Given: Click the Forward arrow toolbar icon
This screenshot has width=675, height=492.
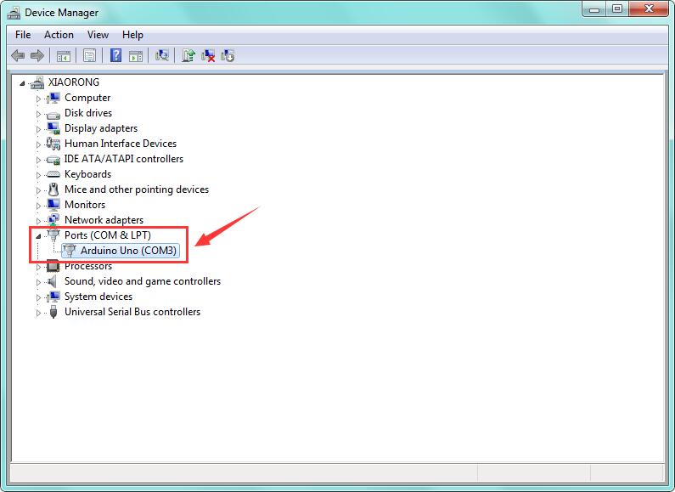Looking at the screenshot, I should [x=37, y=55].
